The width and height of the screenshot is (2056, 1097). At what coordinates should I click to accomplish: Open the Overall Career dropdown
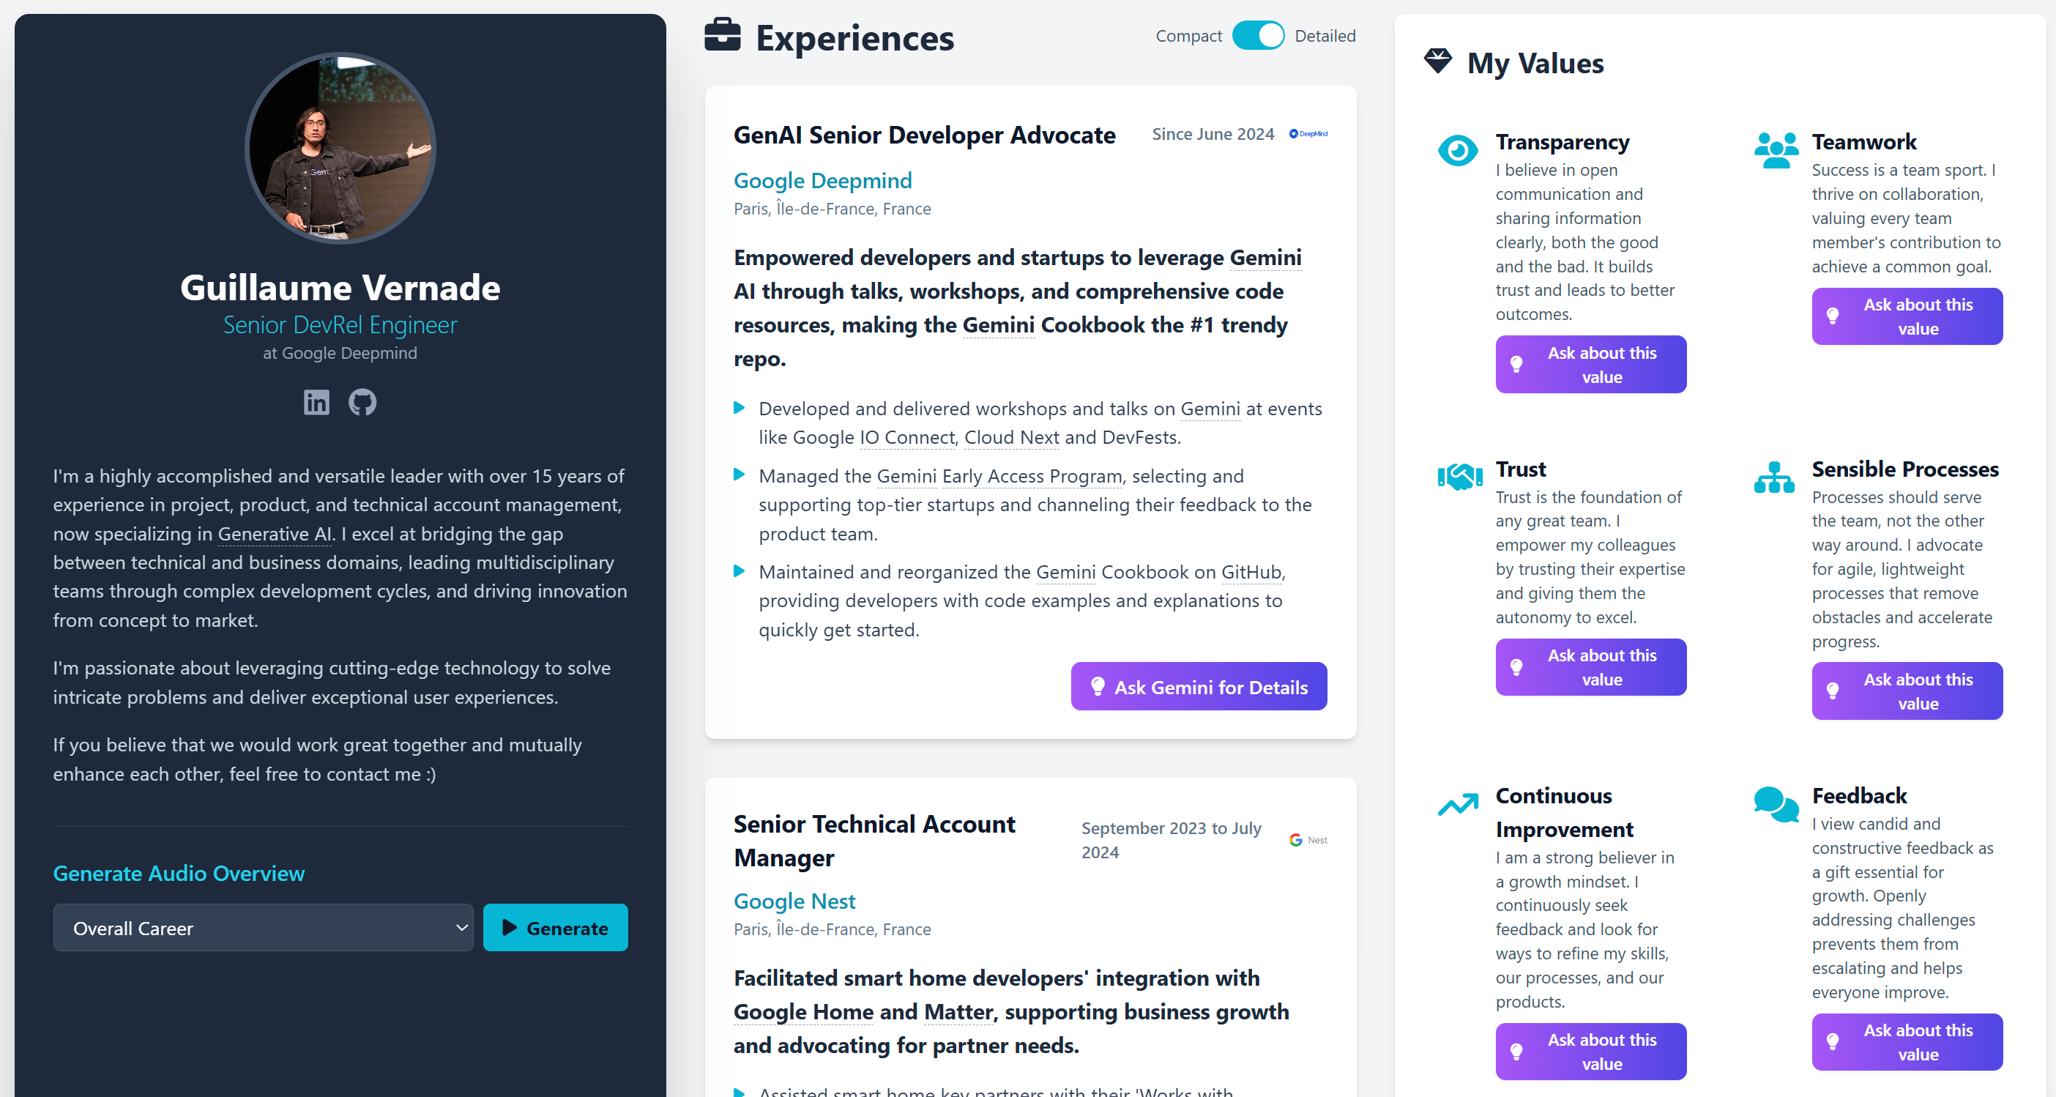[x=263, y=928]
